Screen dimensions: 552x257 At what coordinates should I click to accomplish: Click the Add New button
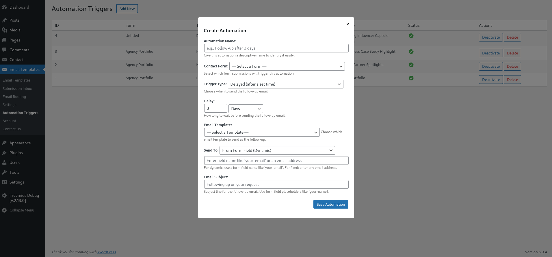(x=127, y=9)
